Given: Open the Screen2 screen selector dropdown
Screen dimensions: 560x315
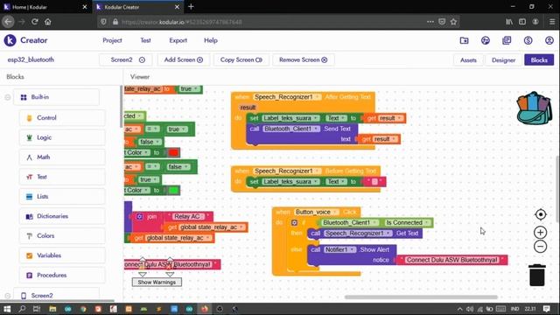Looking at the screenshot, I should pyautogui.click(x=126, y=59).
